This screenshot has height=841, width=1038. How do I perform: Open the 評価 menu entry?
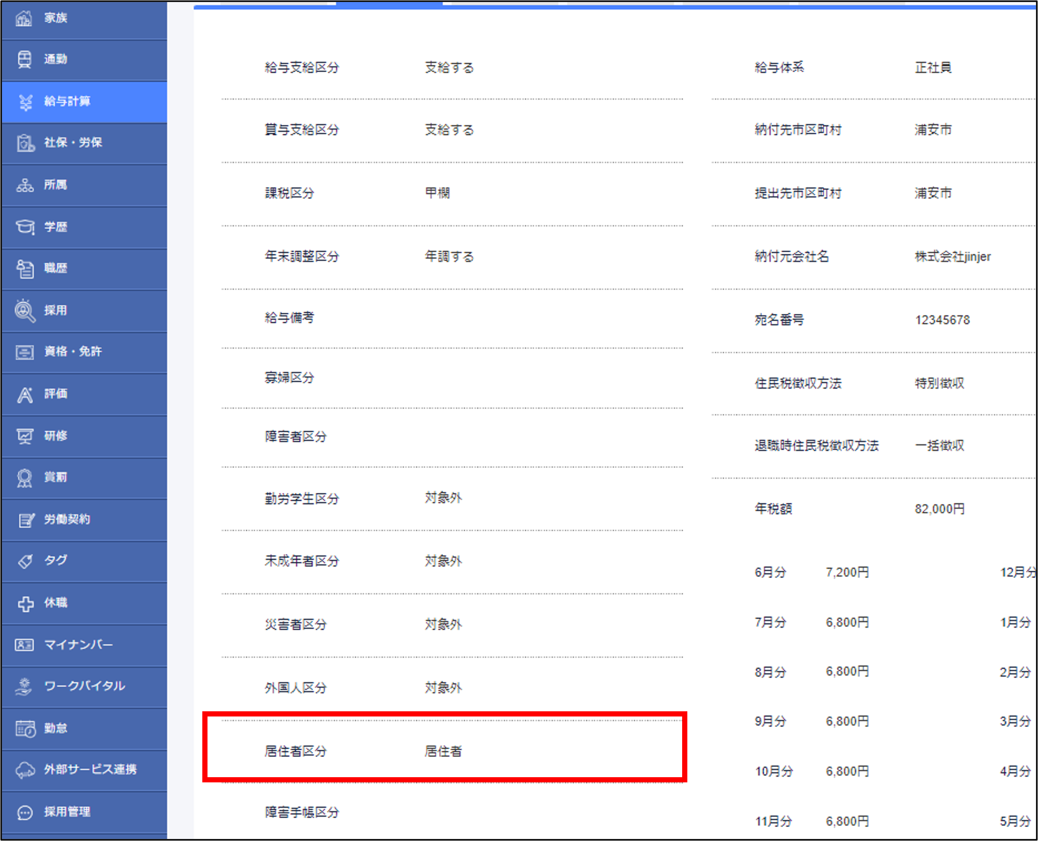pos(56,394)
